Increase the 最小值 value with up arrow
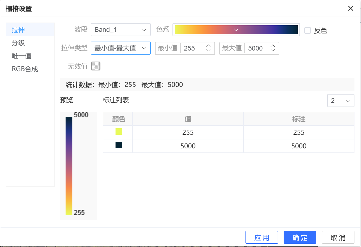Screen dimensions: 361x247 pyautogui.click(x=208, y=46)
